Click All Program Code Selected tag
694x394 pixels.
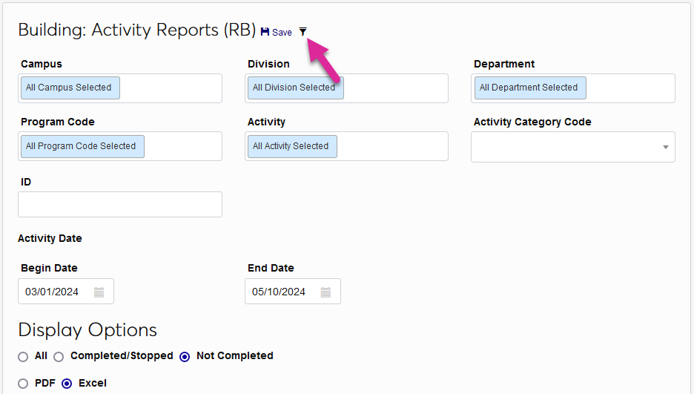click(x=82, y=146)
